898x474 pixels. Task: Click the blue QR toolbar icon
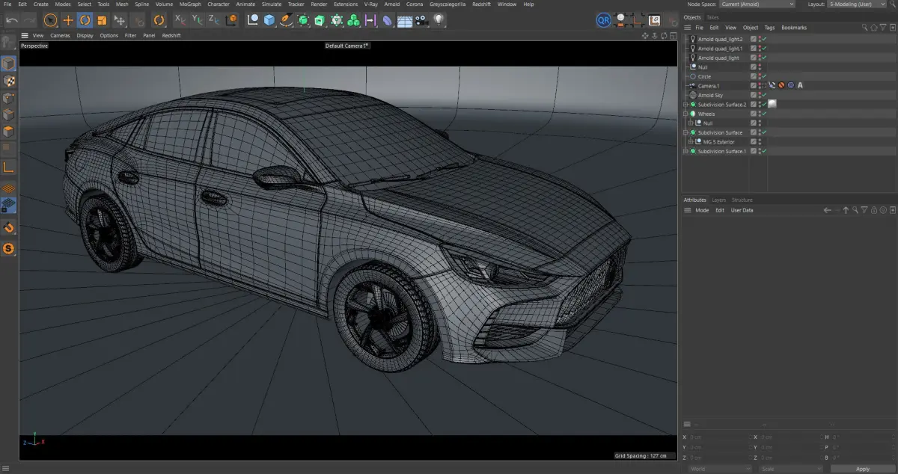(x=603, y=20)
